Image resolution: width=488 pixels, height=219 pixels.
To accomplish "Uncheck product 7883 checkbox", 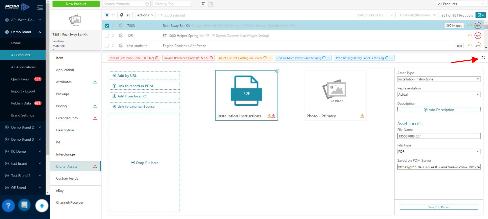I will point(107,25).
